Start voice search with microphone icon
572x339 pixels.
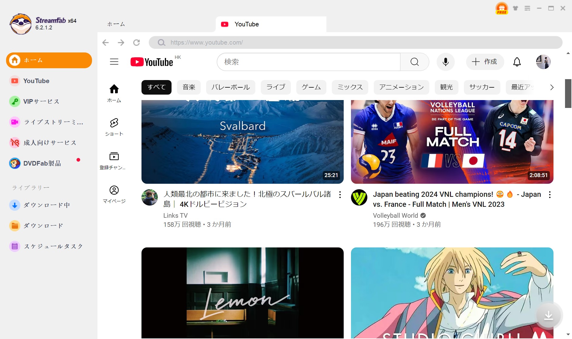tap(445, 62)
